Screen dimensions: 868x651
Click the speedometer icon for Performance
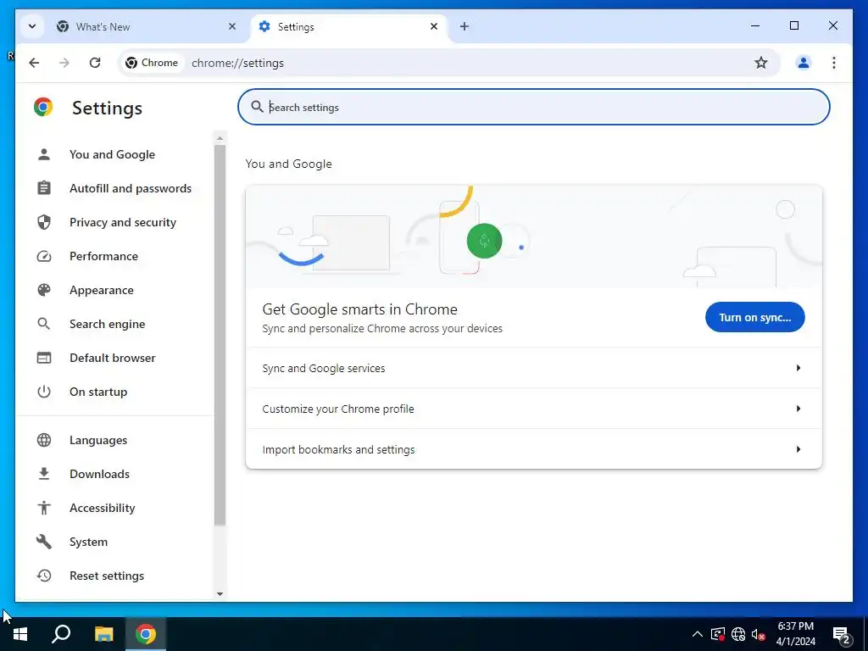click(44, 256)
